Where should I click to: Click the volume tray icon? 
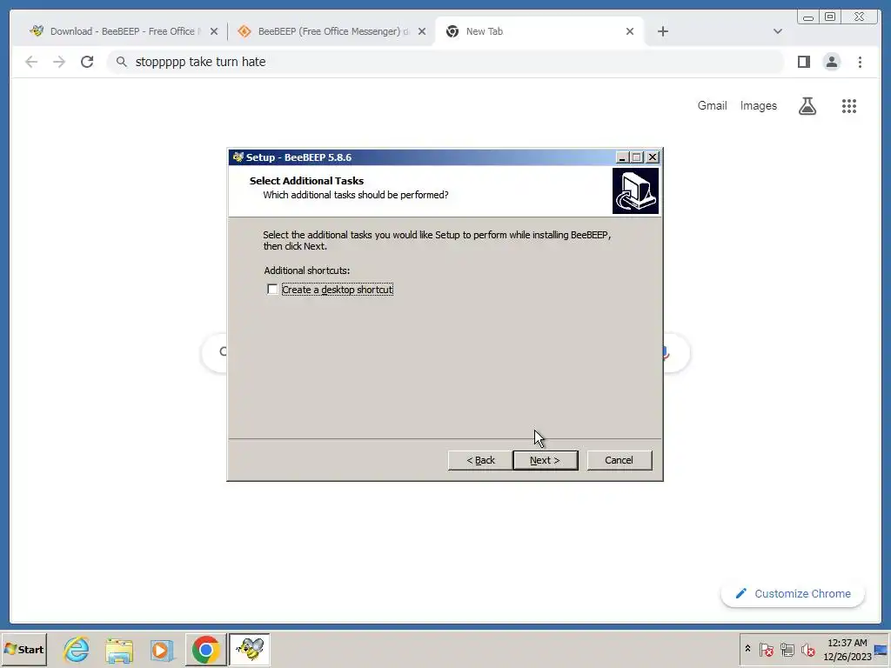point(807,649)
